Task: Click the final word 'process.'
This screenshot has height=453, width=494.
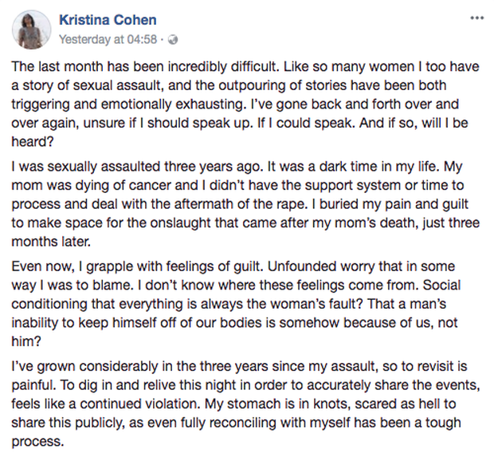Action: [x=37, y=442]
